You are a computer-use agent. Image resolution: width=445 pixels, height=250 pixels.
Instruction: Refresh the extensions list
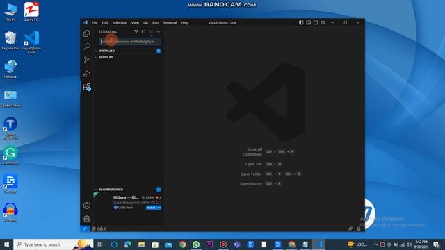pyautogui.click(x=144, y=32)
